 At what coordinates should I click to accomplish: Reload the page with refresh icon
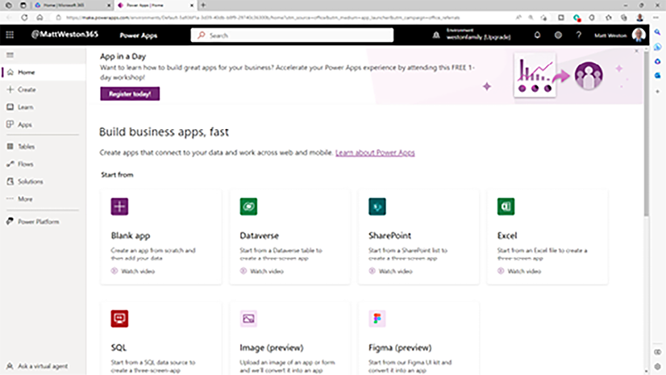[24, 18]
